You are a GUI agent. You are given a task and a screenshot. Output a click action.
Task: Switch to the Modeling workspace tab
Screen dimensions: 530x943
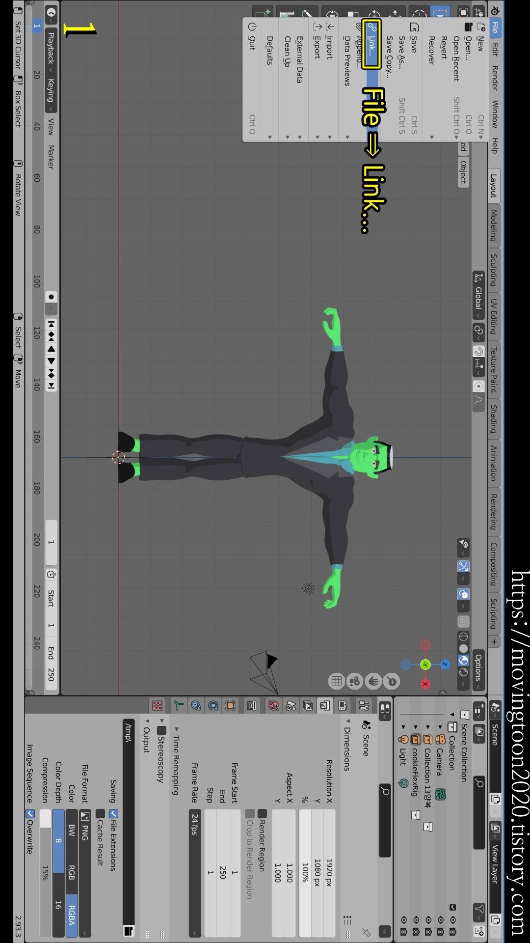pos(494,225)
